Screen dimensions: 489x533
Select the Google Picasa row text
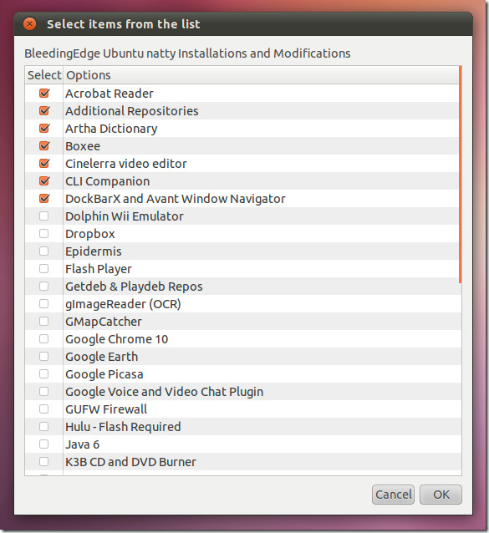pos(104,374)
